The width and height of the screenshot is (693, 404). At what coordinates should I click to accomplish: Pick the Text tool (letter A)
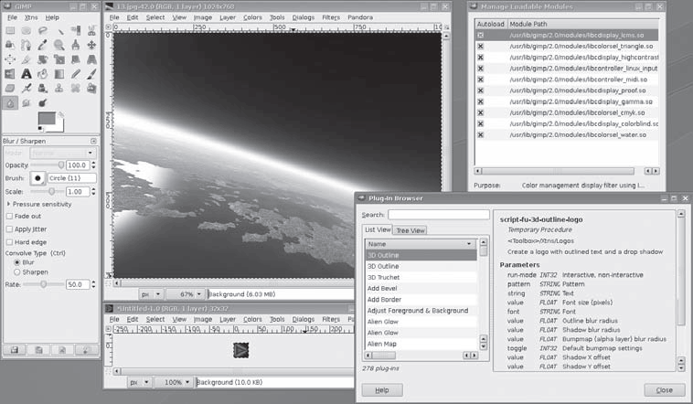[x=27, y=74]
